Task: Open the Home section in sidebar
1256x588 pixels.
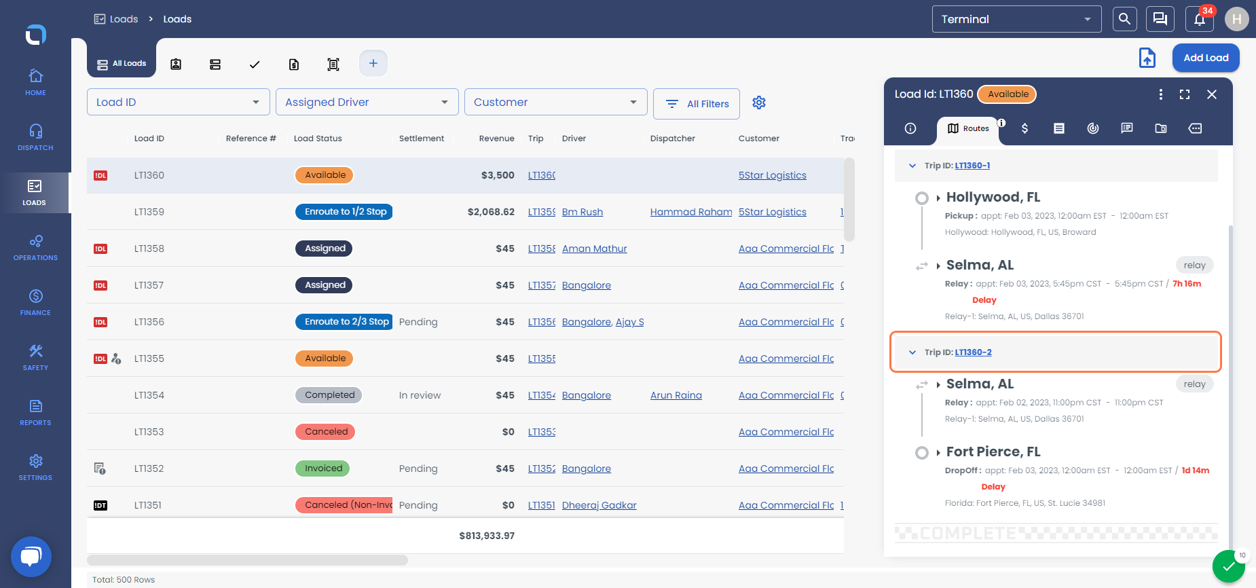Action: point(35,82)
